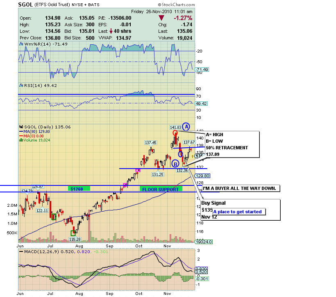The height and width of the screenshot is (297, 336).
Task: Select the Ask value 135.05
Action: click(x=87, y=18)
